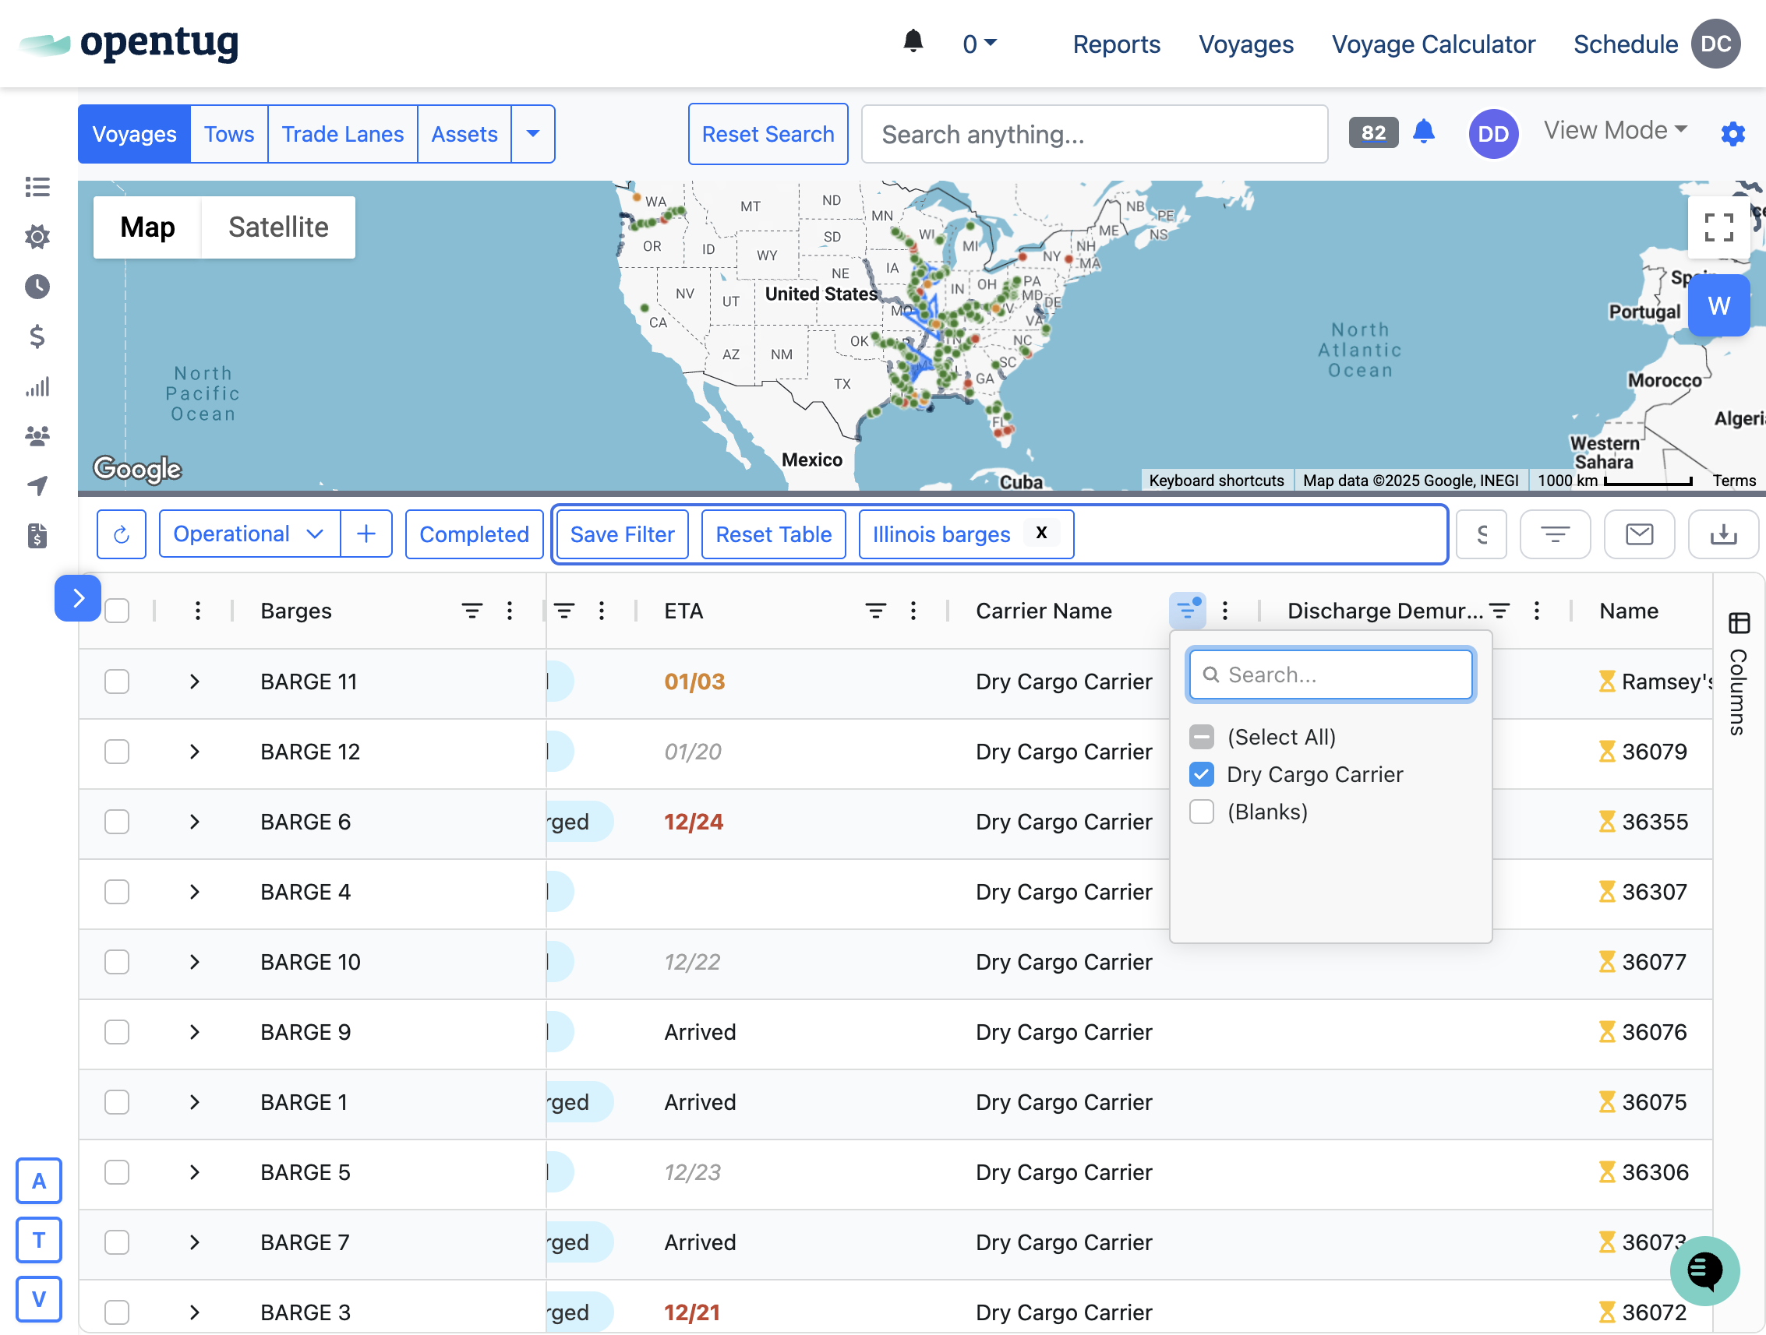Click the bar chart sidebar icon
The height and width of the screenshot is (1335, 1766).
(x=37, y=387)
